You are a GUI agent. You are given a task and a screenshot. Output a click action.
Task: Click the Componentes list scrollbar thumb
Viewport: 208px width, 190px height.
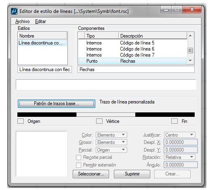(190, 51)
